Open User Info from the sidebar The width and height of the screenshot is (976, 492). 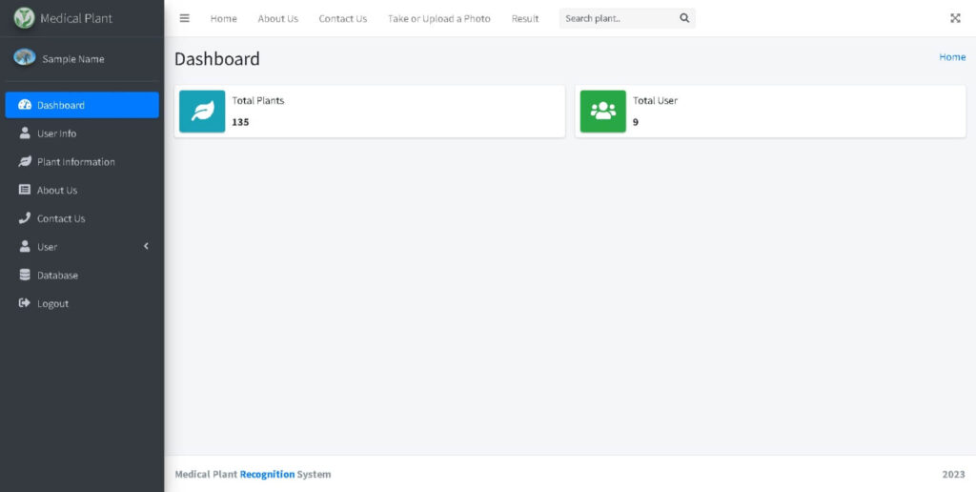tap(57, 133)
